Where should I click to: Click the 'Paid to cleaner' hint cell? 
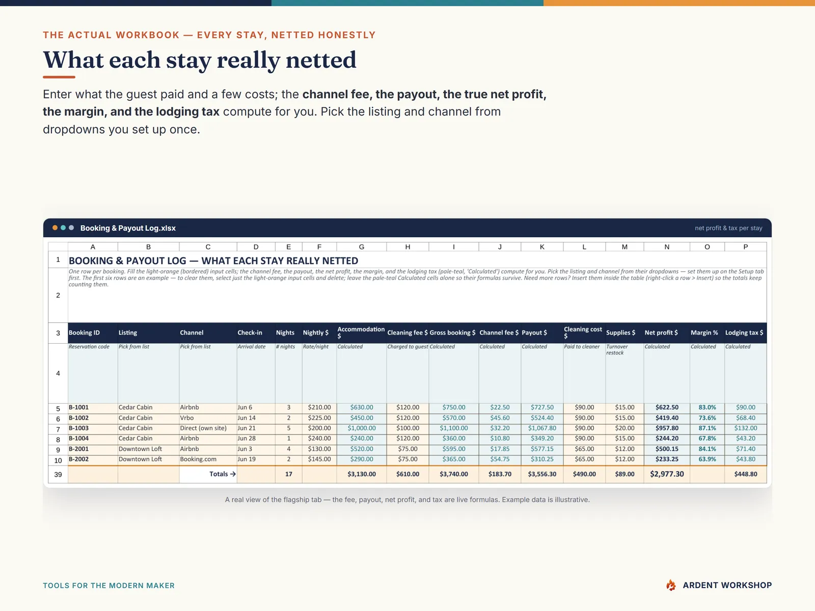(584, 373)
